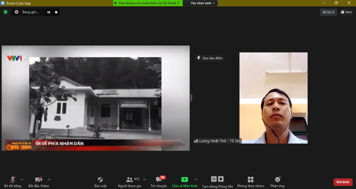Open Xem view layout button

(346, 12)
